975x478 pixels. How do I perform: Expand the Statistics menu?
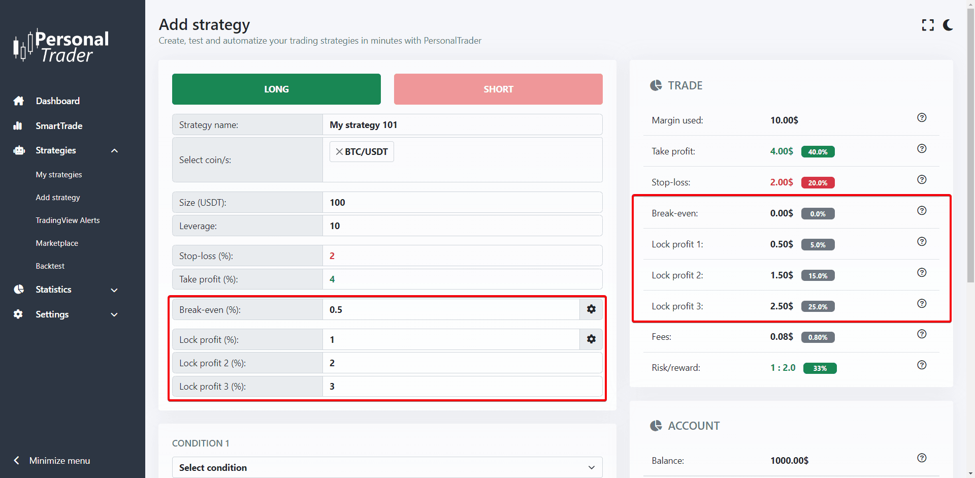[114, 290]
